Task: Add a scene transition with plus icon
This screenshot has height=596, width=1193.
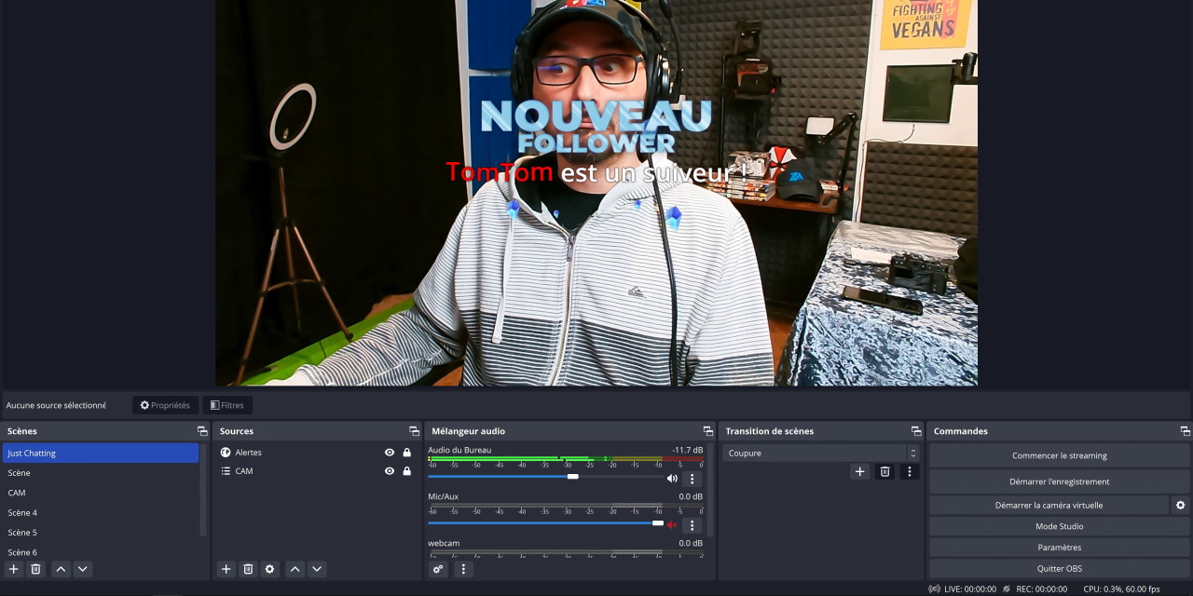Action: 859,472
